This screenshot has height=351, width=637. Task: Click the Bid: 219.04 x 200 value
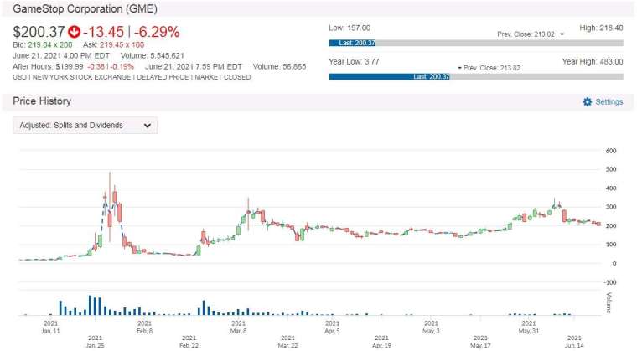tap(43, 44)
